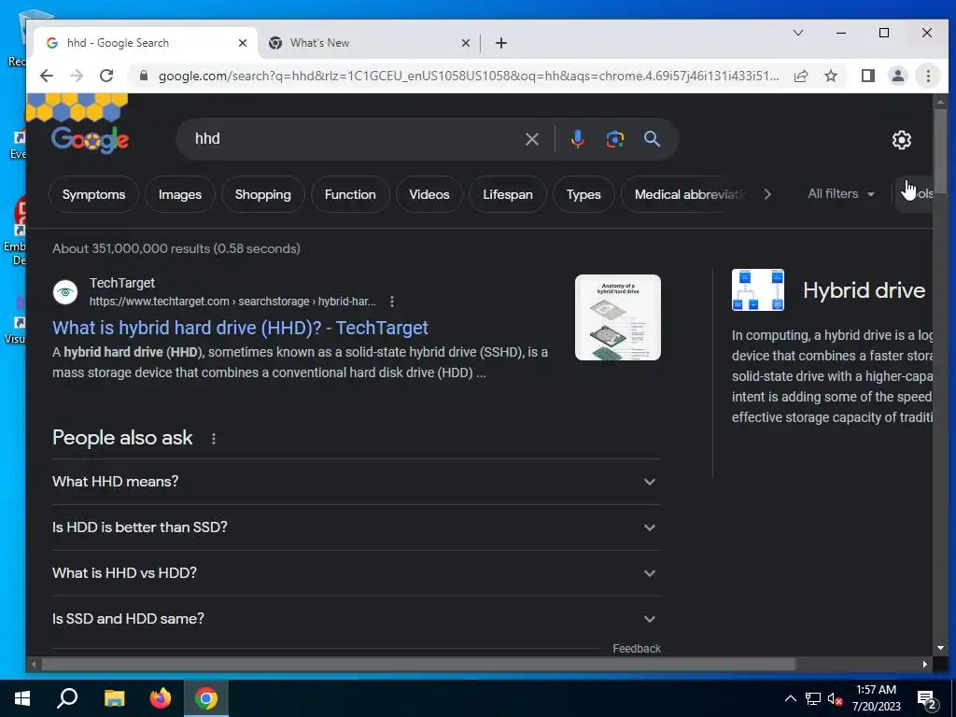Expand What is HHD vs HDD?
Viewport: 956px width, 717px height.
[x=356, y=573]
